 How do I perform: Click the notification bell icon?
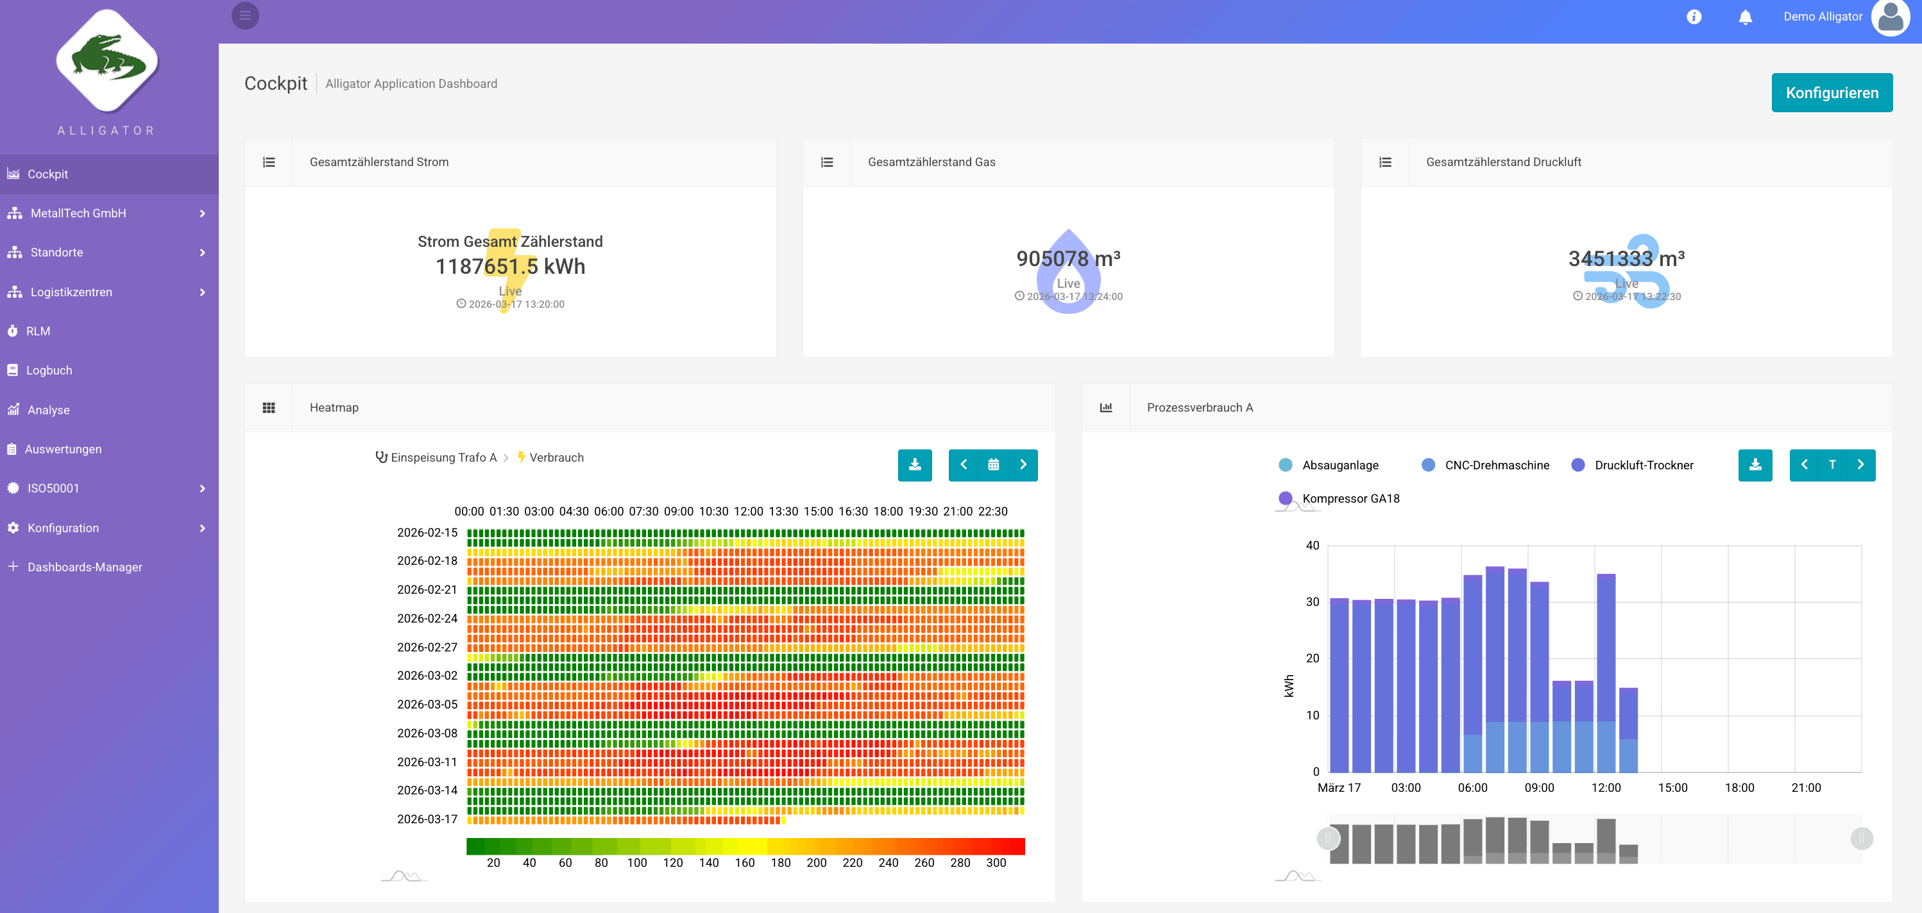[x=1745, y=17]
